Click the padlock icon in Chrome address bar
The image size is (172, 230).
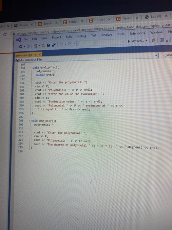14,34
